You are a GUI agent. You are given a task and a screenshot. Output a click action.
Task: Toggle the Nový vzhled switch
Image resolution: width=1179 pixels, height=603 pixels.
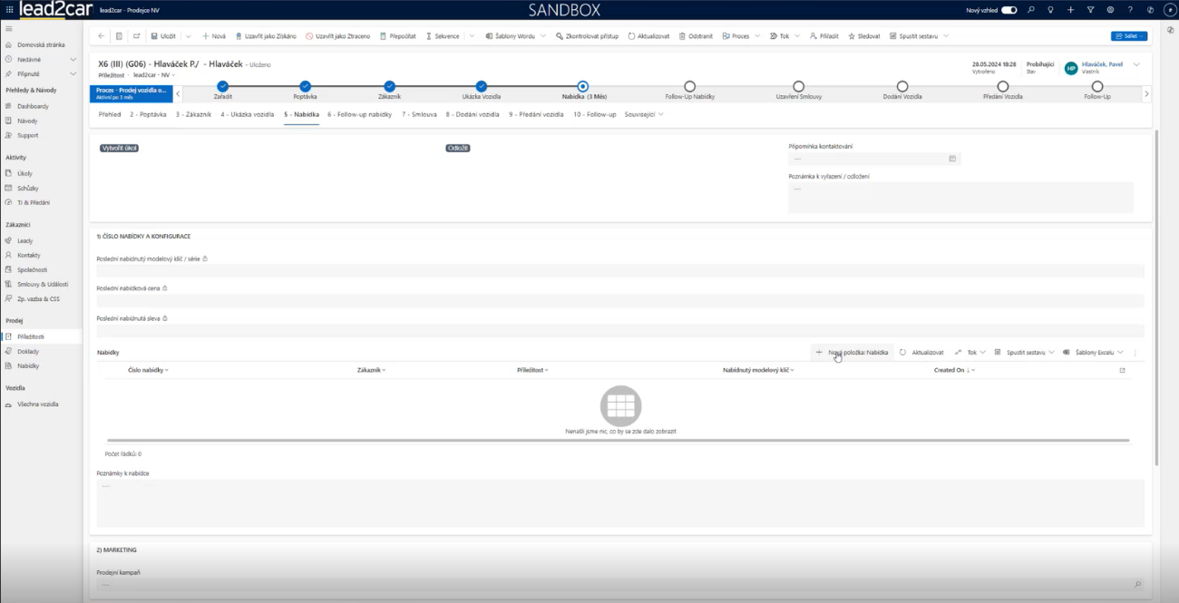[1008, 10]
